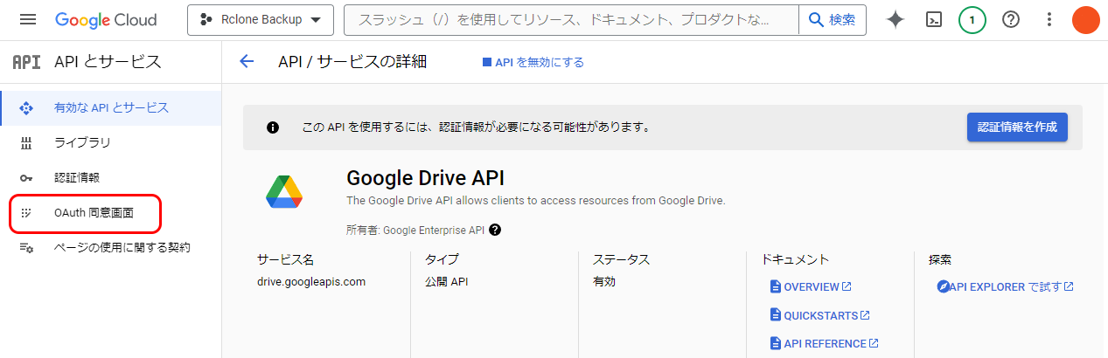Click the library grid icon

(26, 142)
